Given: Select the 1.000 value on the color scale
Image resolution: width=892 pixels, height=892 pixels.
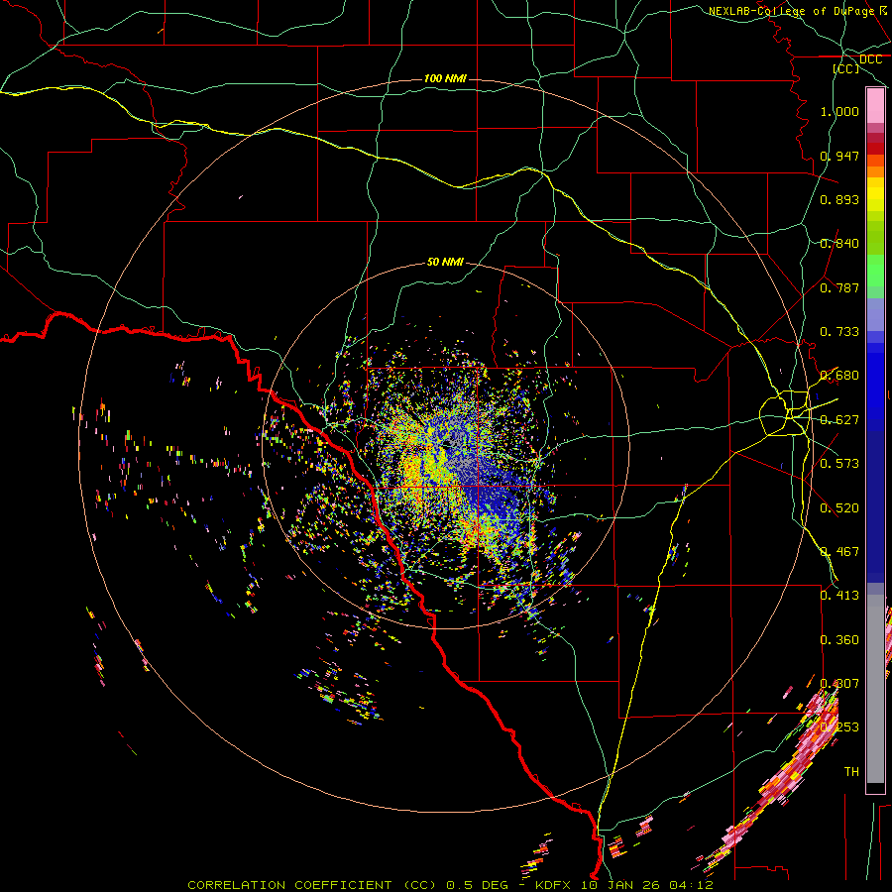Looking at the screenshot, I should pyautogui.click(x=839, y=111).
